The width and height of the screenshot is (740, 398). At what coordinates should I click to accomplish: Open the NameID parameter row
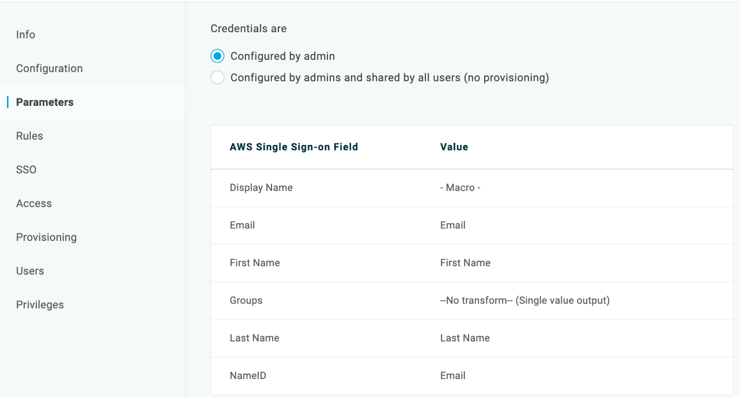(x=248, y=376)
